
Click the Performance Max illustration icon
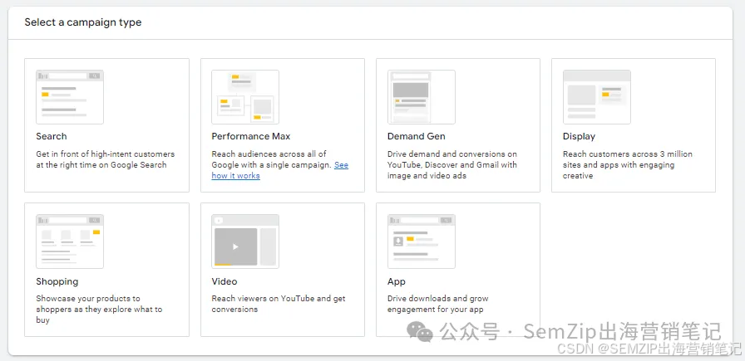click(245, 97)
